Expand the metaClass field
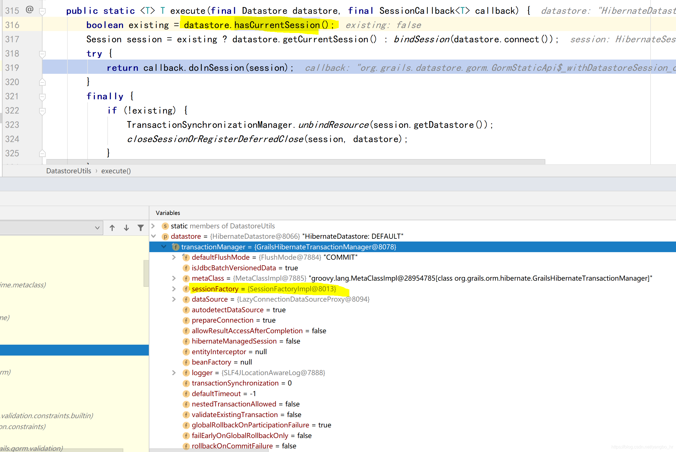676x452 pixels. coord(174,278)
